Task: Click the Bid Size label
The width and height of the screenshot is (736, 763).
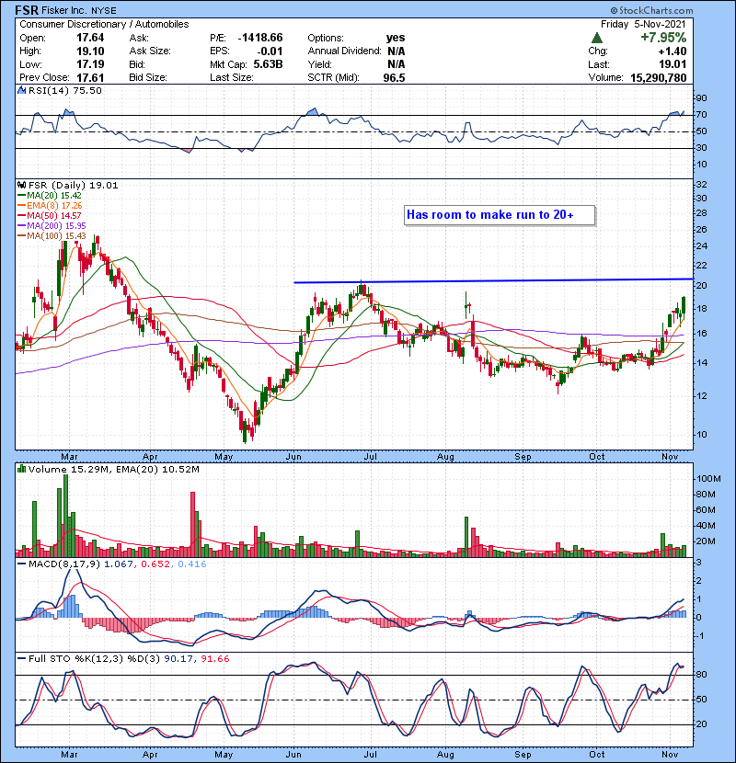Action: [x=148, y=78]
